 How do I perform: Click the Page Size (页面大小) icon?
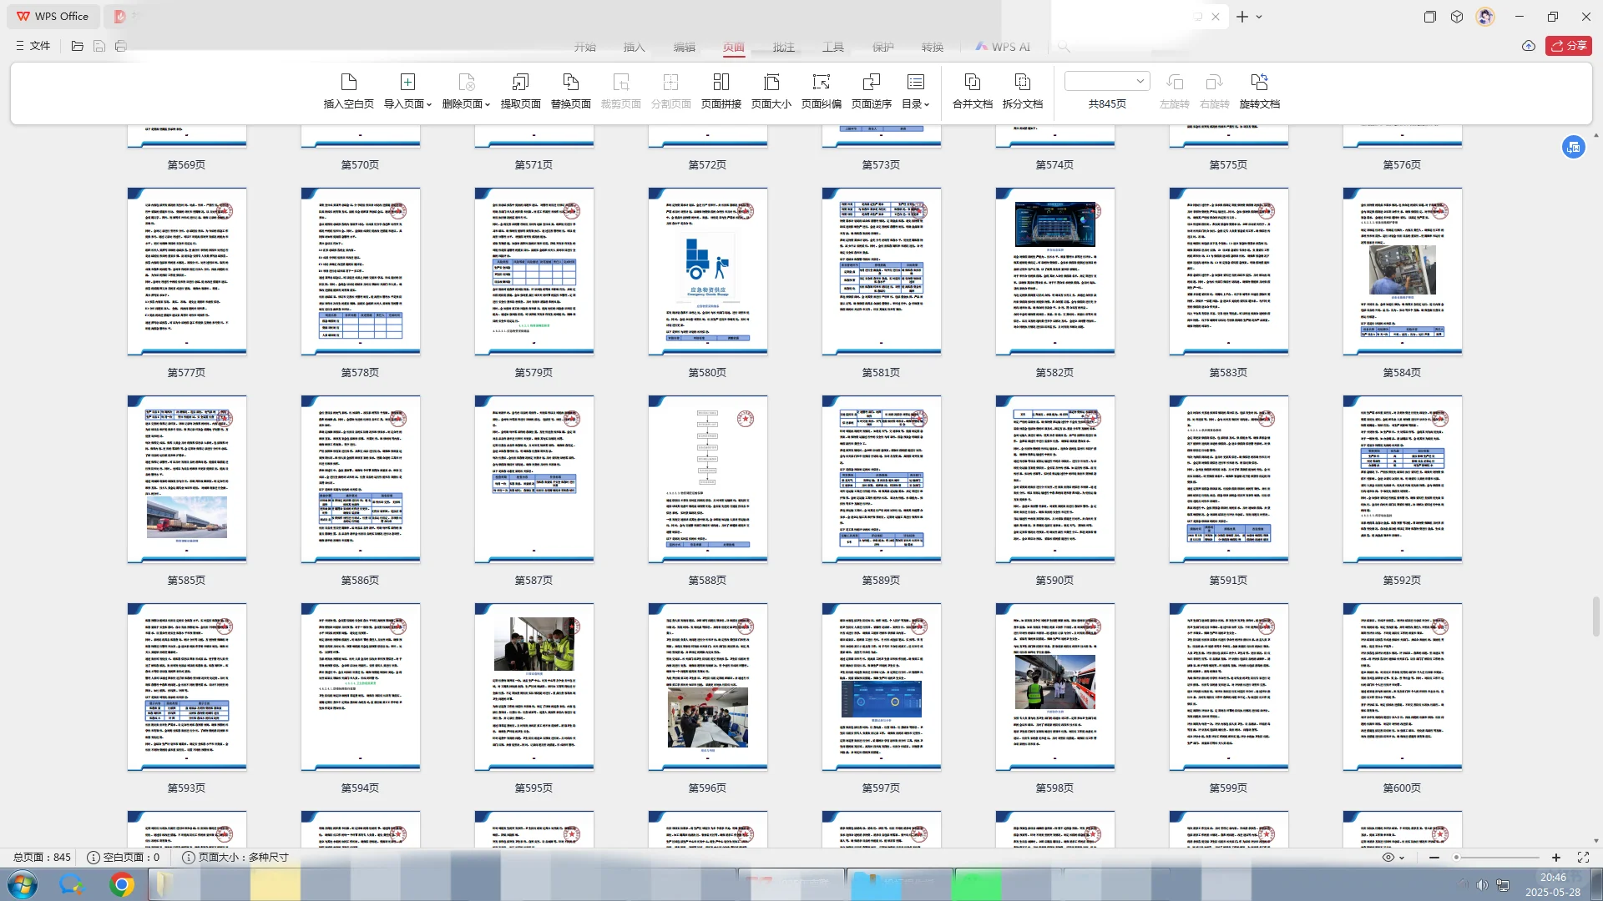click(x=771, y=83)
